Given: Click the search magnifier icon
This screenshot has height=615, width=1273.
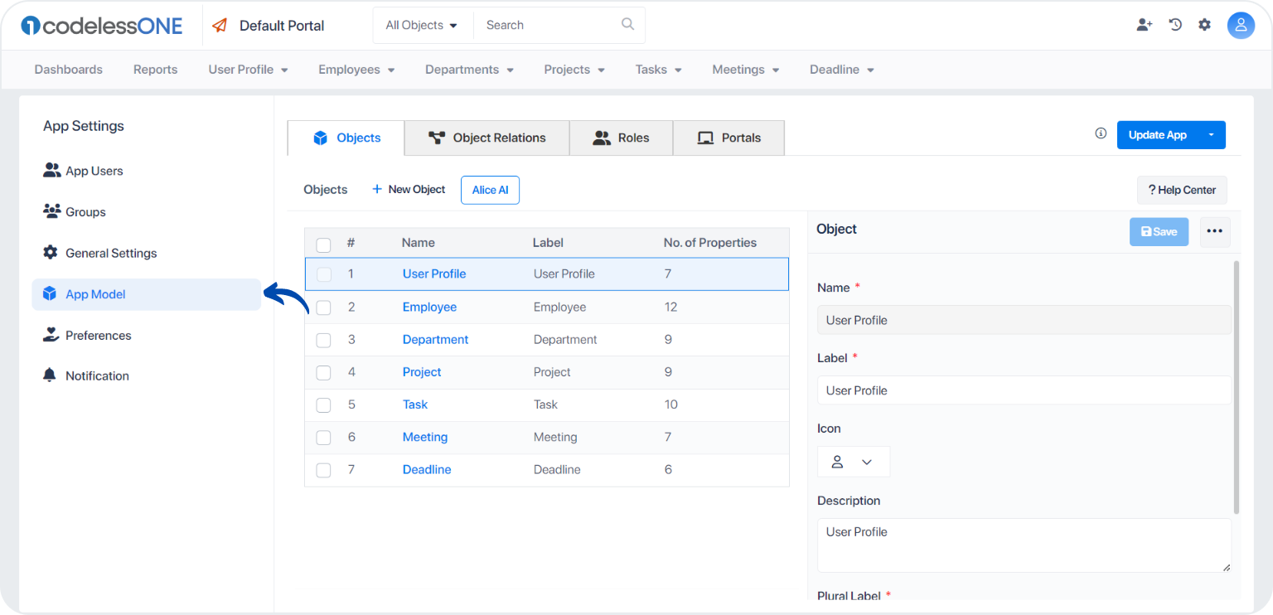Looking at the screenshot, I should (628, 24).
